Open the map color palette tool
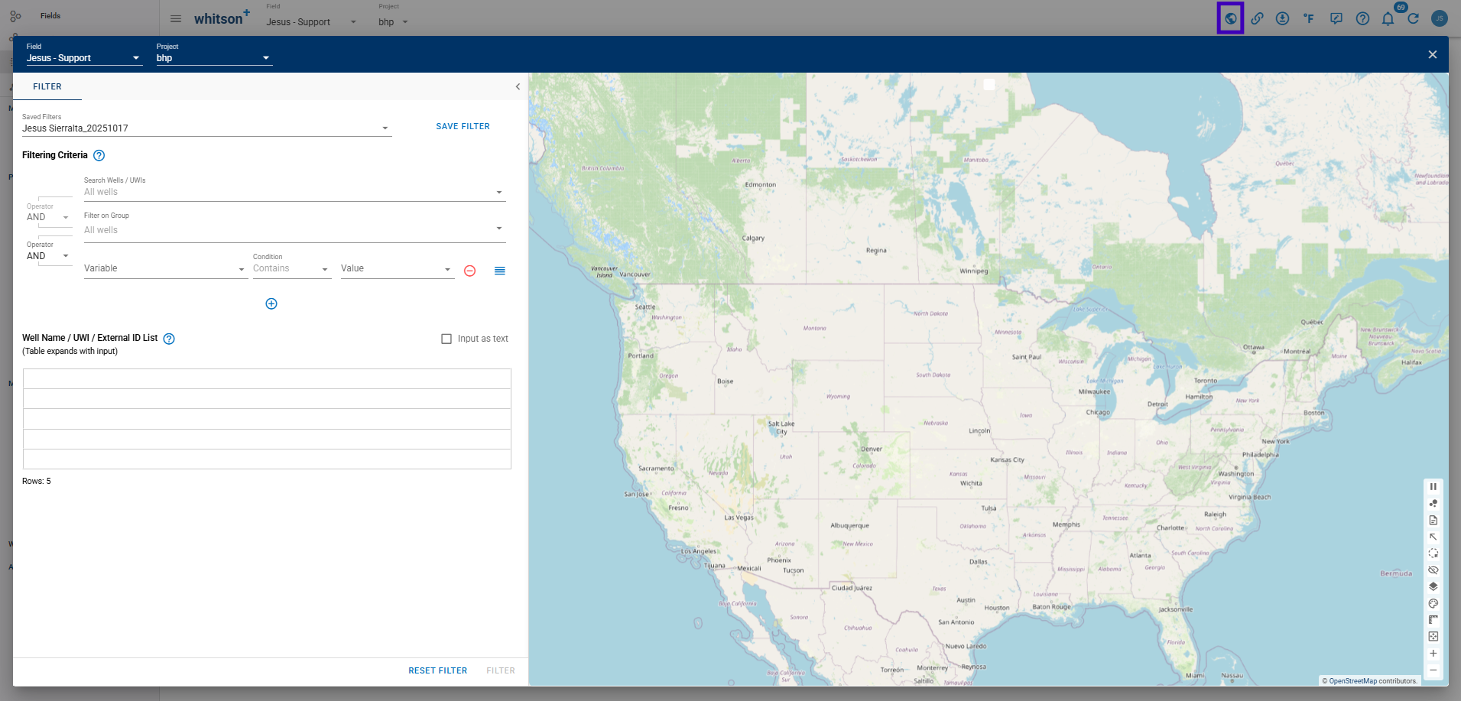 1433,603
